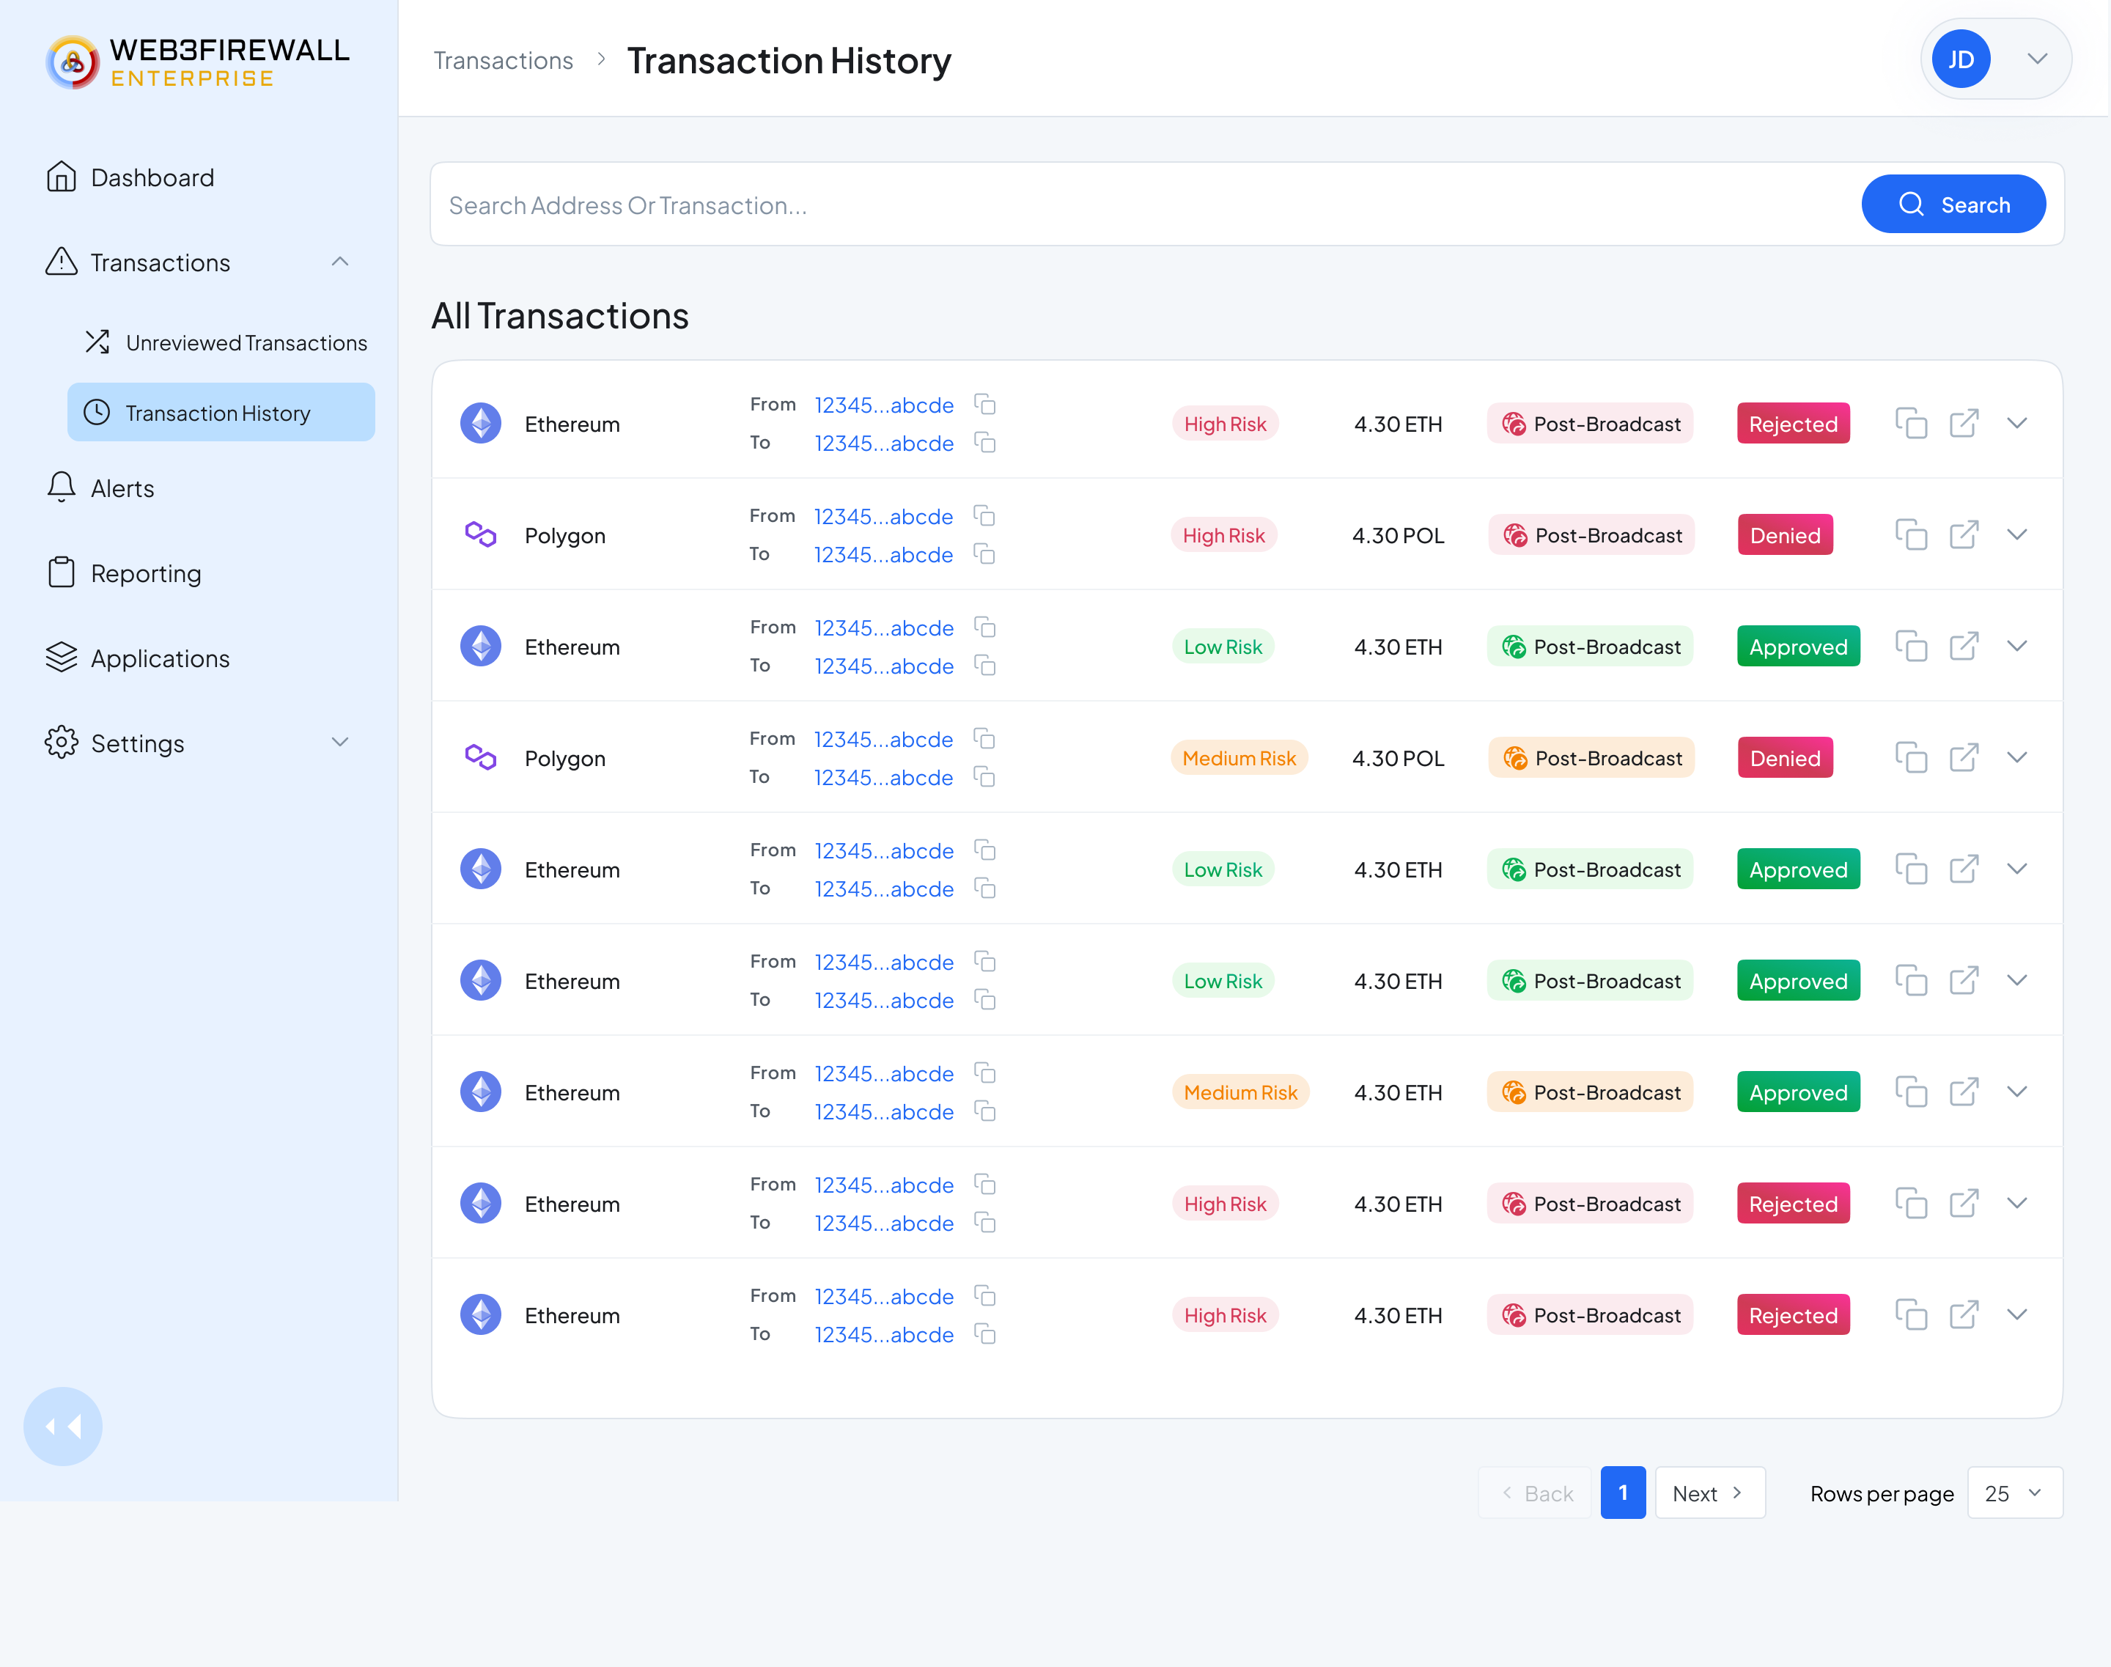This screenshot has width=2111, height=1667.
Task: Expand Polygon Medium Risk row details
Action: tap(2016, 757)
